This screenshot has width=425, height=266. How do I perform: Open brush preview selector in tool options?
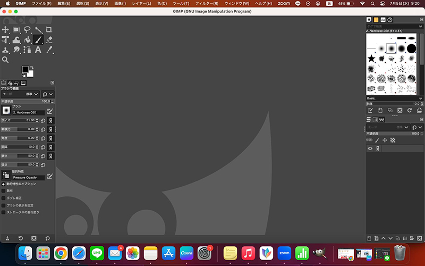click(6, 110)
